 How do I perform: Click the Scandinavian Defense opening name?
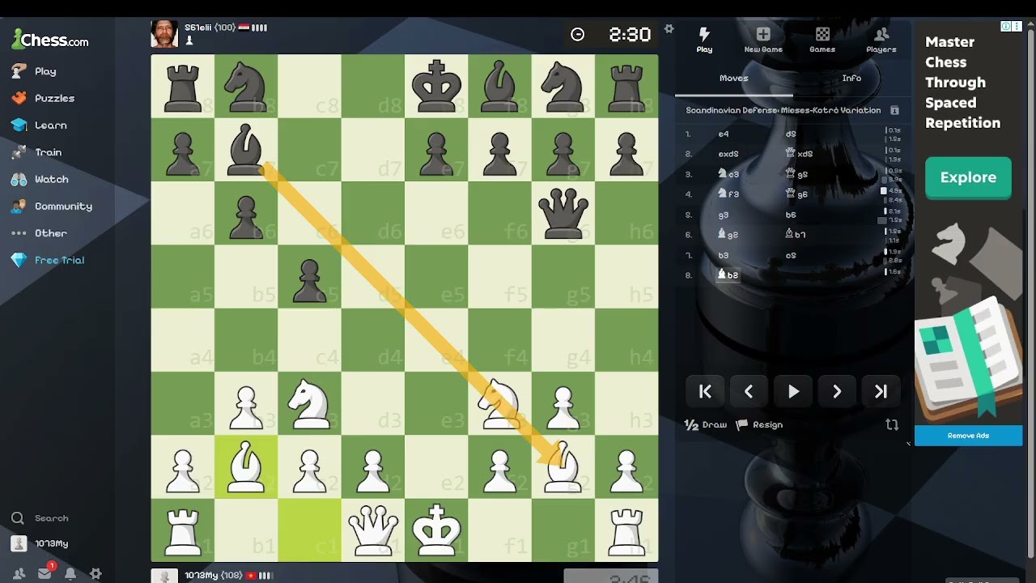click(x=783, y=110)
